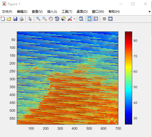
Task: Enable the Data Cursor tool
Action: [63, 19]
